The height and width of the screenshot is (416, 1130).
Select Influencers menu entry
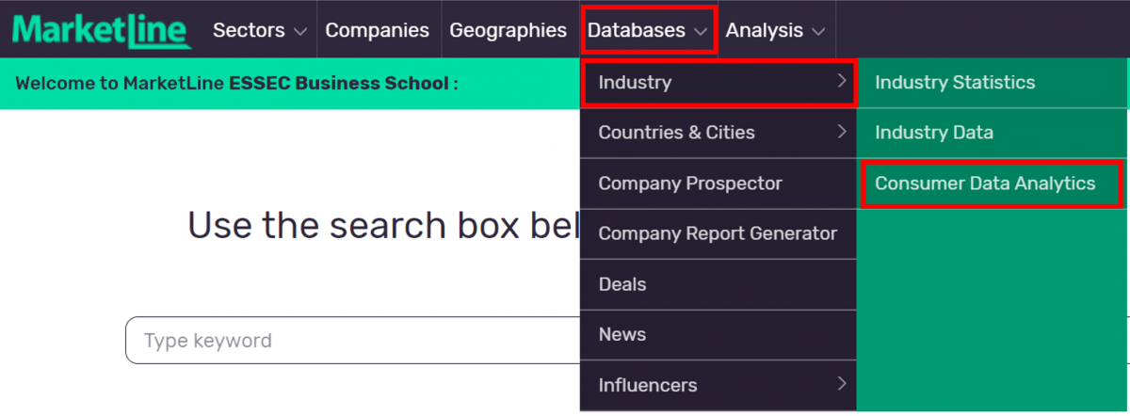(x=718, y=385)
